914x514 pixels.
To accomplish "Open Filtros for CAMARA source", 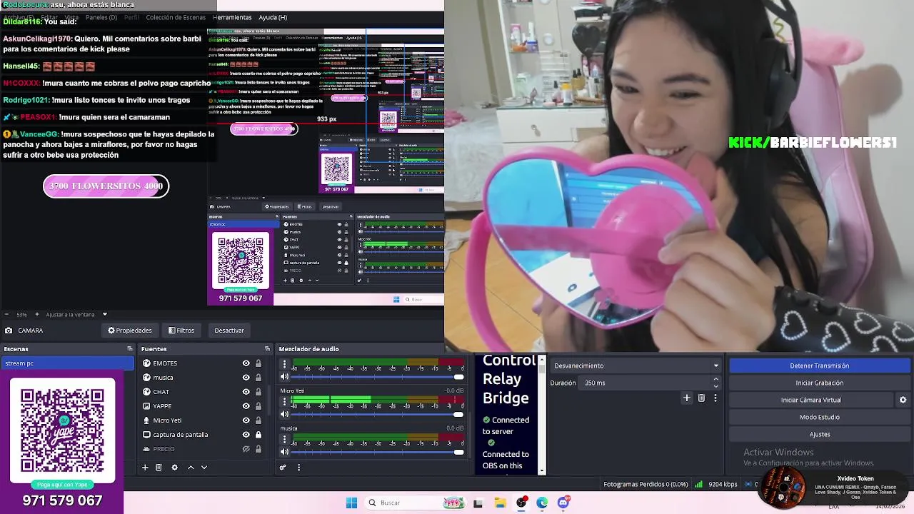I will click(181, 331).
